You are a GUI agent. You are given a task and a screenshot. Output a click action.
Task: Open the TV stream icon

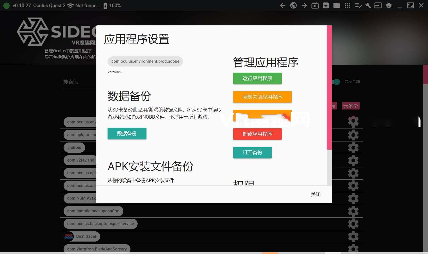(315, 5)
